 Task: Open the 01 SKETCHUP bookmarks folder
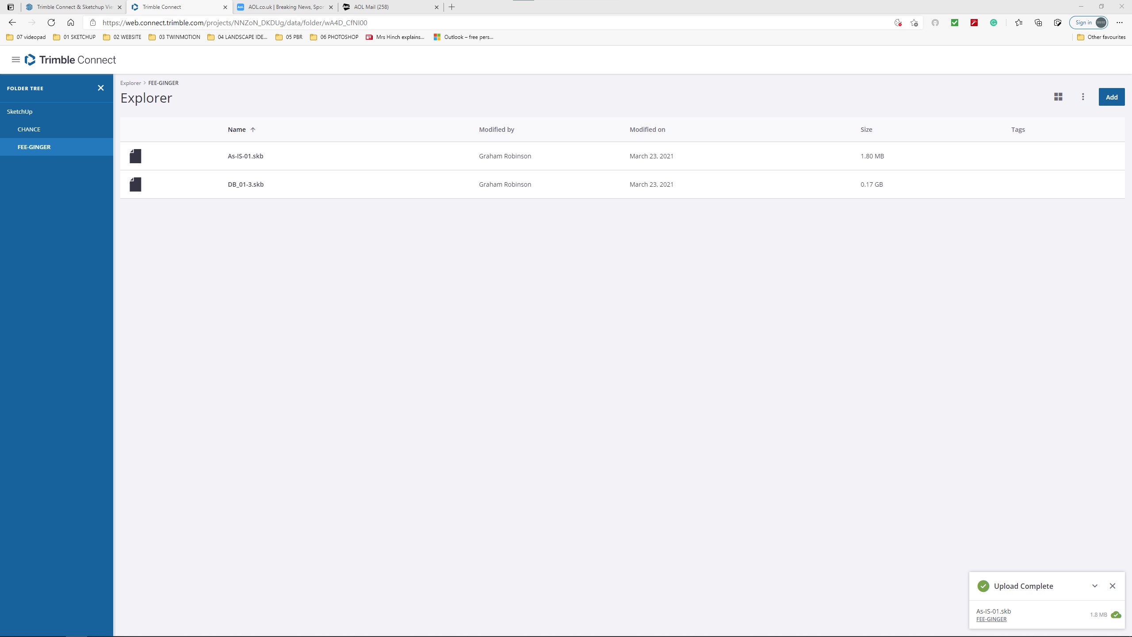[74, 37]
